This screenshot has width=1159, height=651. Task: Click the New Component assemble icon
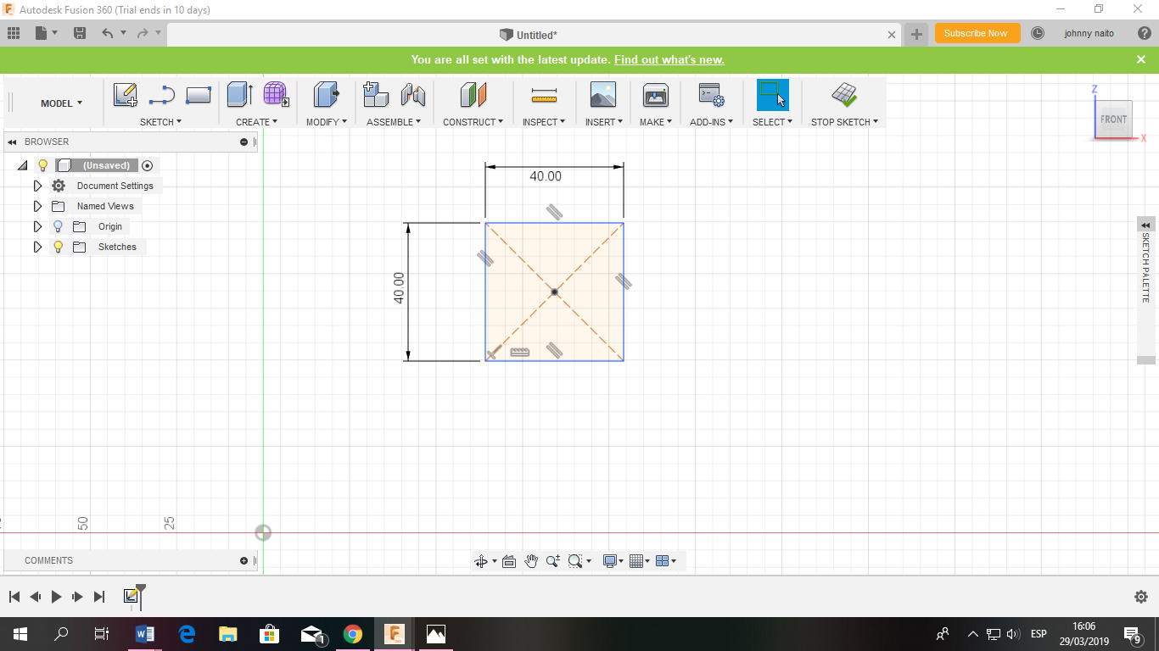[x=376, y=95]
